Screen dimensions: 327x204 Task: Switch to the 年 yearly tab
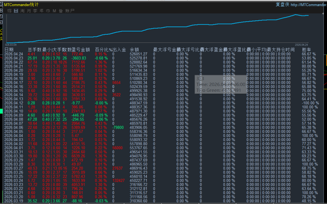pos(42,11)
